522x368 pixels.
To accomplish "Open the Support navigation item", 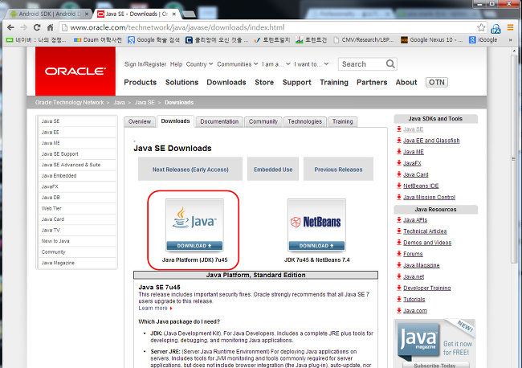I will pyautogui.click(x=296, y=82).
